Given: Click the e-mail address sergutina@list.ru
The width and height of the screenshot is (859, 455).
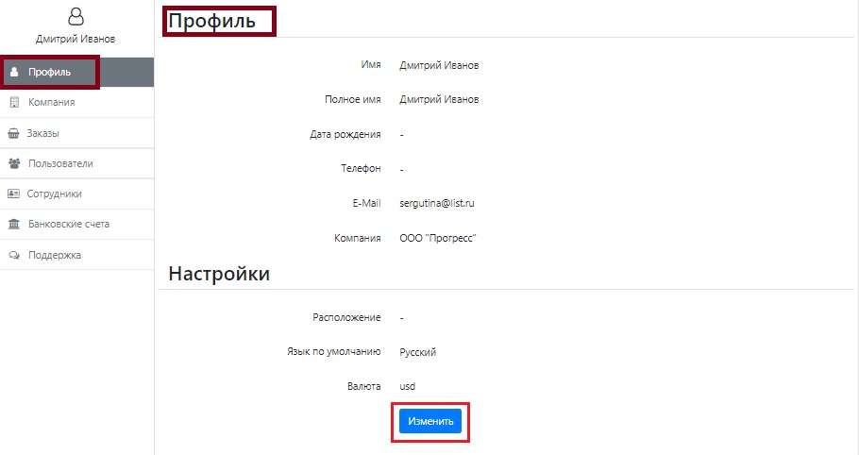Looking at the screenshot, I should coord(437,203).
